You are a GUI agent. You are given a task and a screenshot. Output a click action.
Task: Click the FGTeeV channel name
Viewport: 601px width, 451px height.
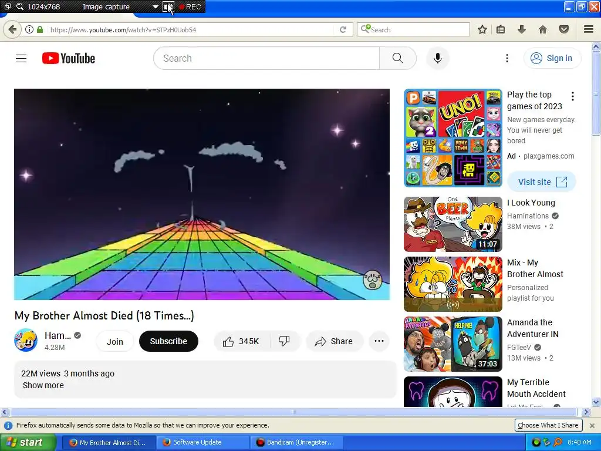(x=519, y=348)
